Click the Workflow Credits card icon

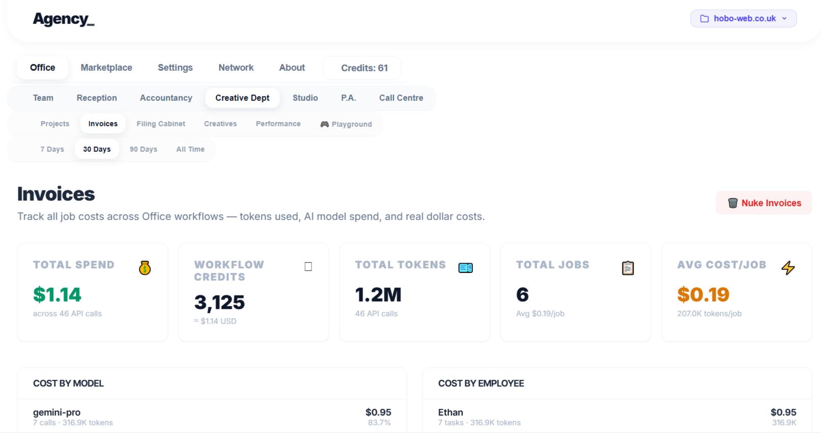pos(308,266)
